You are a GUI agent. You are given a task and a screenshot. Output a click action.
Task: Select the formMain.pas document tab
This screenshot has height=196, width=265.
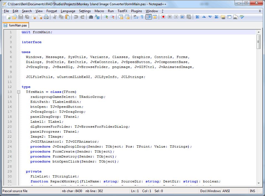click(x=15, y=25)
